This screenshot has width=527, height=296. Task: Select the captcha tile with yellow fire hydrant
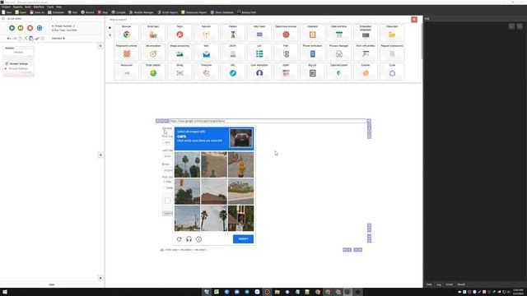pos(240,164)
